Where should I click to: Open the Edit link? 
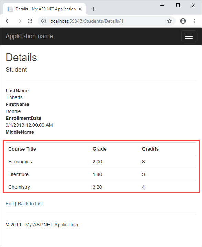[10, 204]
